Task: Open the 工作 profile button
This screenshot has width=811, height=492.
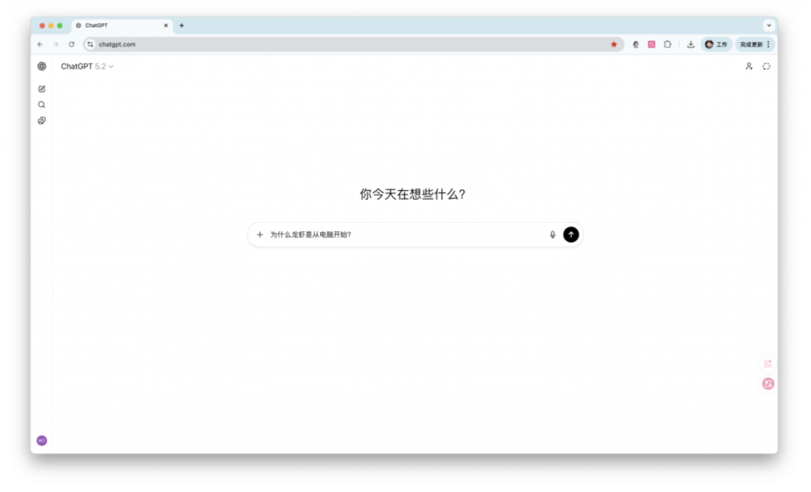Action: [x=716, y=44]
